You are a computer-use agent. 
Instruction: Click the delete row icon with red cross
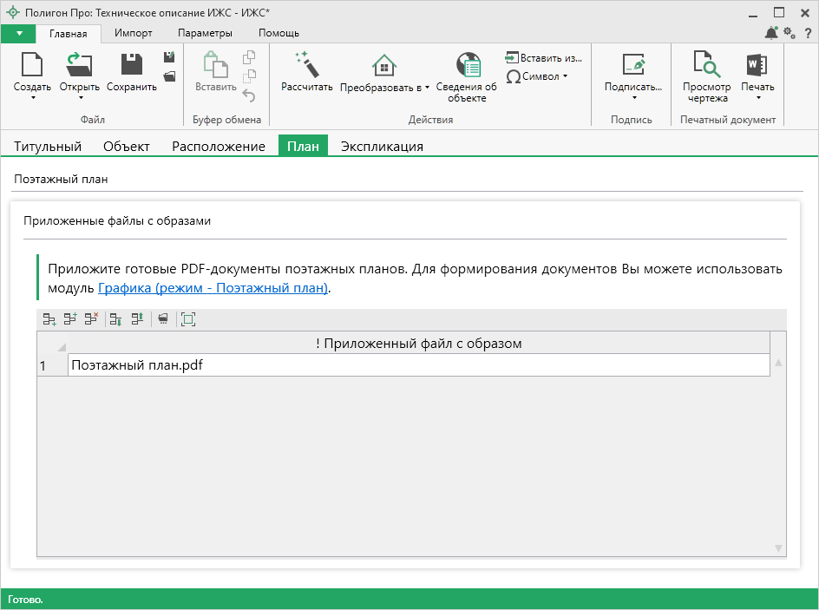(92, 319)
